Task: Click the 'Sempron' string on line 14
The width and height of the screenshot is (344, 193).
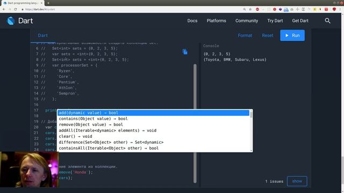Action: pyautogui.click(x=67, y=93)
